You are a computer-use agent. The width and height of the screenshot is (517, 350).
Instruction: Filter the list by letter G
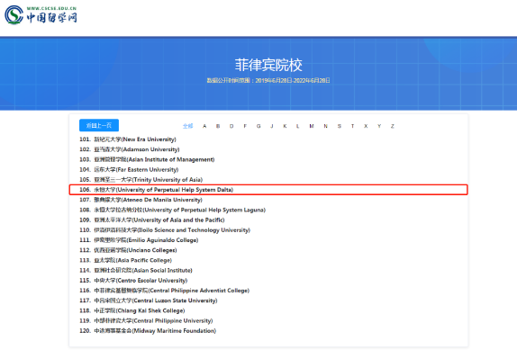coord(258,126)
